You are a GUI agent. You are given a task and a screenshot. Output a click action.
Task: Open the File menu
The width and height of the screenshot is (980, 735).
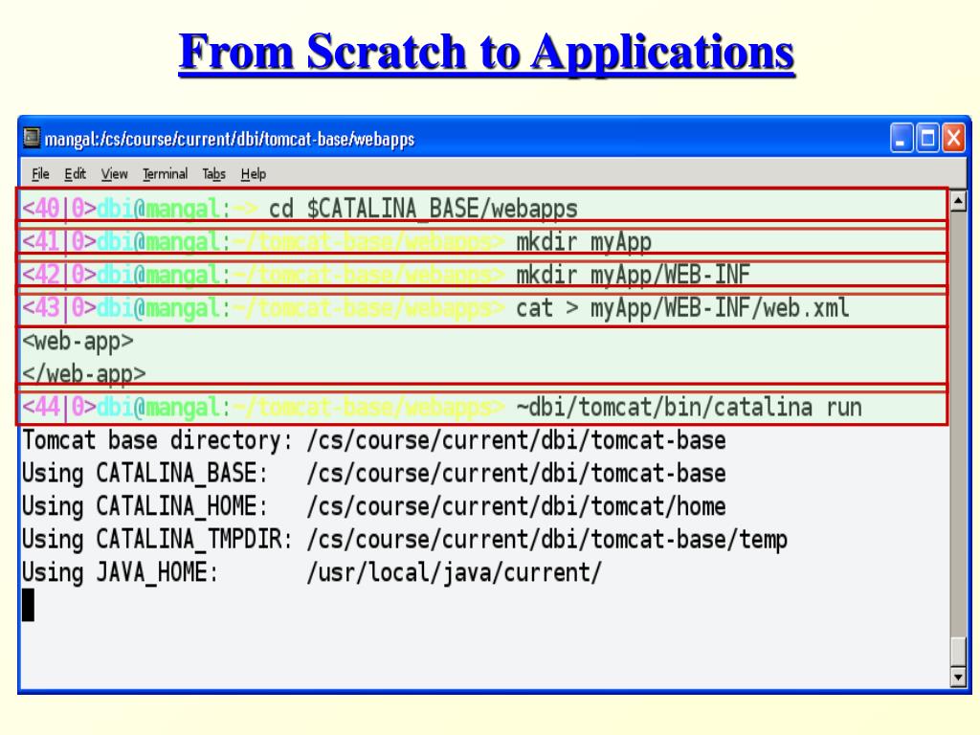pyautogui.click(x=40, y=174)
